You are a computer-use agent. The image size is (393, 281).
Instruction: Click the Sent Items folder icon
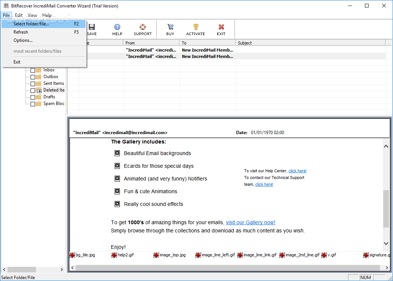point(38,83)
